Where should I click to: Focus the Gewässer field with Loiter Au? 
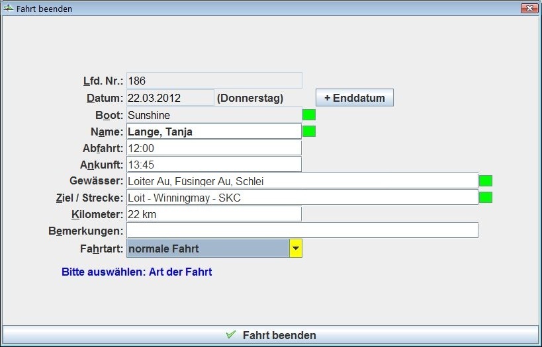[302, 181]
